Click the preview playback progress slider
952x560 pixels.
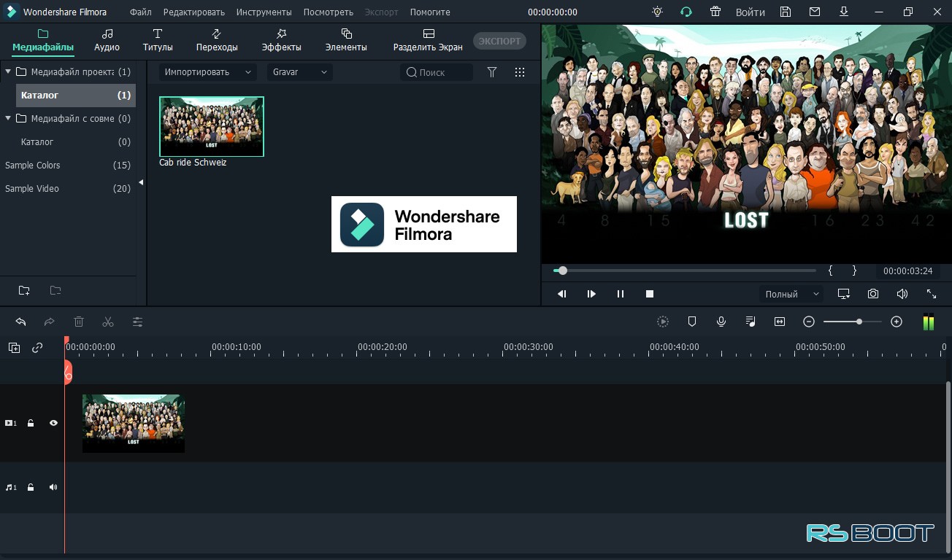[x=685, y=271]
